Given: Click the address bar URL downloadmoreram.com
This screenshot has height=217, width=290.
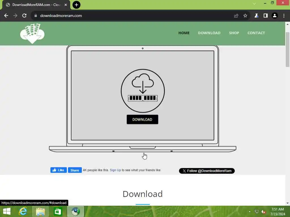Looking at the screenshot, I should pyautogui.click(x=61, y=16).
